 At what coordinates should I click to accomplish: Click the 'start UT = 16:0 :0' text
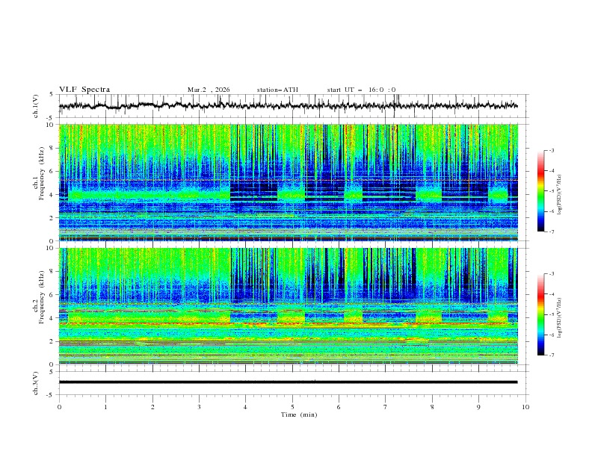click(361, 90)
